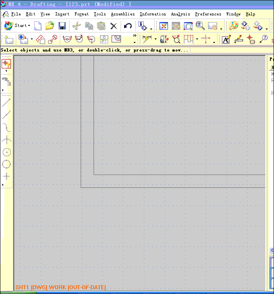274x294 pixels.
Task: Select the Circle by center tool in sidebar
Action: (7, 152)
